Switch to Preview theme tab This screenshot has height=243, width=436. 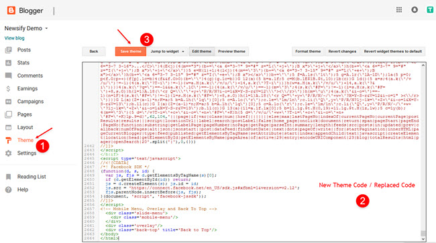[x=231, y=52]
